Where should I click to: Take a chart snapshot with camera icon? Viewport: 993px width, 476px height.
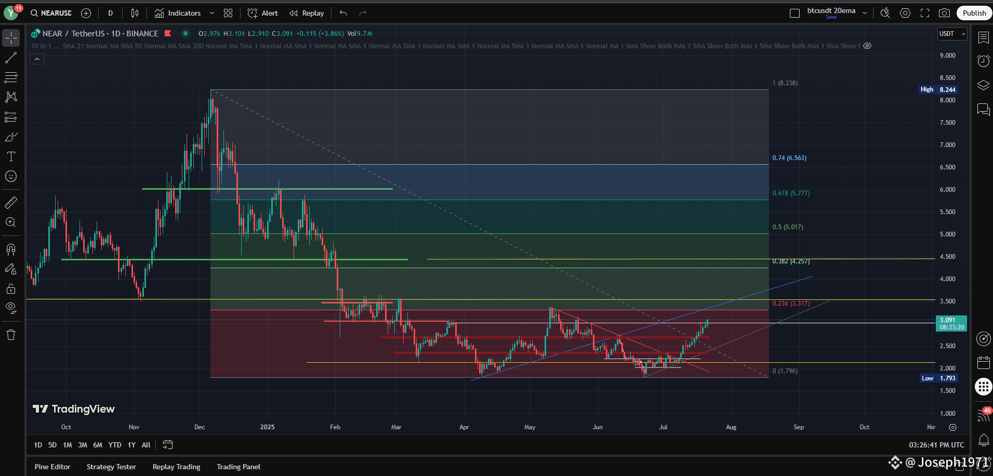point(944,13)
